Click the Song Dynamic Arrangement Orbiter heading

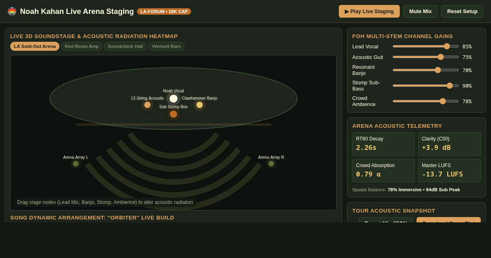coord(92,217)
